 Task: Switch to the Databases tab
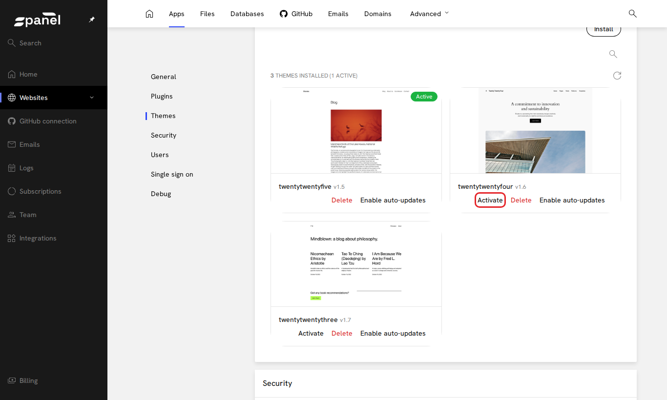247,14
